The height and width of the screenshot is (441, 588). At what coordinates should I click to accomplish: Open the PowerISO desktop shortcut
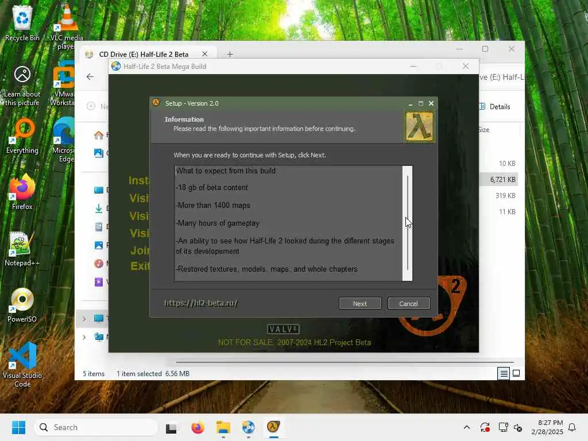pyautogui.click(x=22, y=305)
